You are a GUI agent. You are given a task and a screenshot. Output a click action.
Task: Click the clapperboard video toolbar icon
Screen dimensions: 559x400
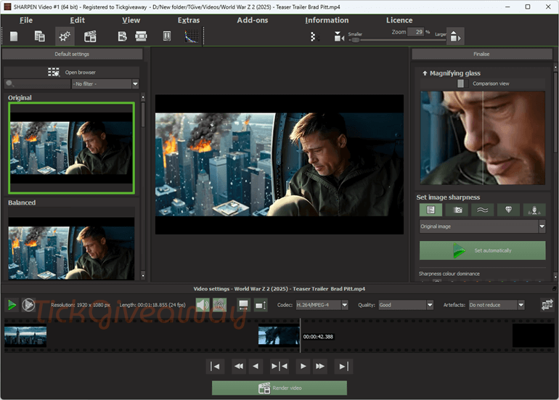click(x=90, y=36)
